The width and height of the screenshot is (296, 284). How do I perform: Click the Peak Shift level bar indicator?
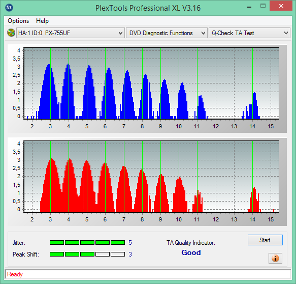pos(87,254)
